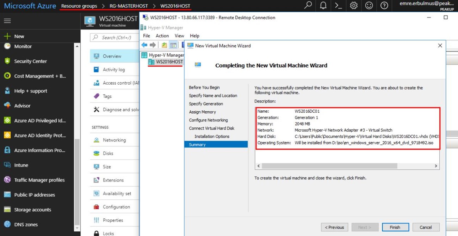This screenshot has width=458, height=236.
Task: Go to Specify Generation wizard step
Action: pos(206,104)
